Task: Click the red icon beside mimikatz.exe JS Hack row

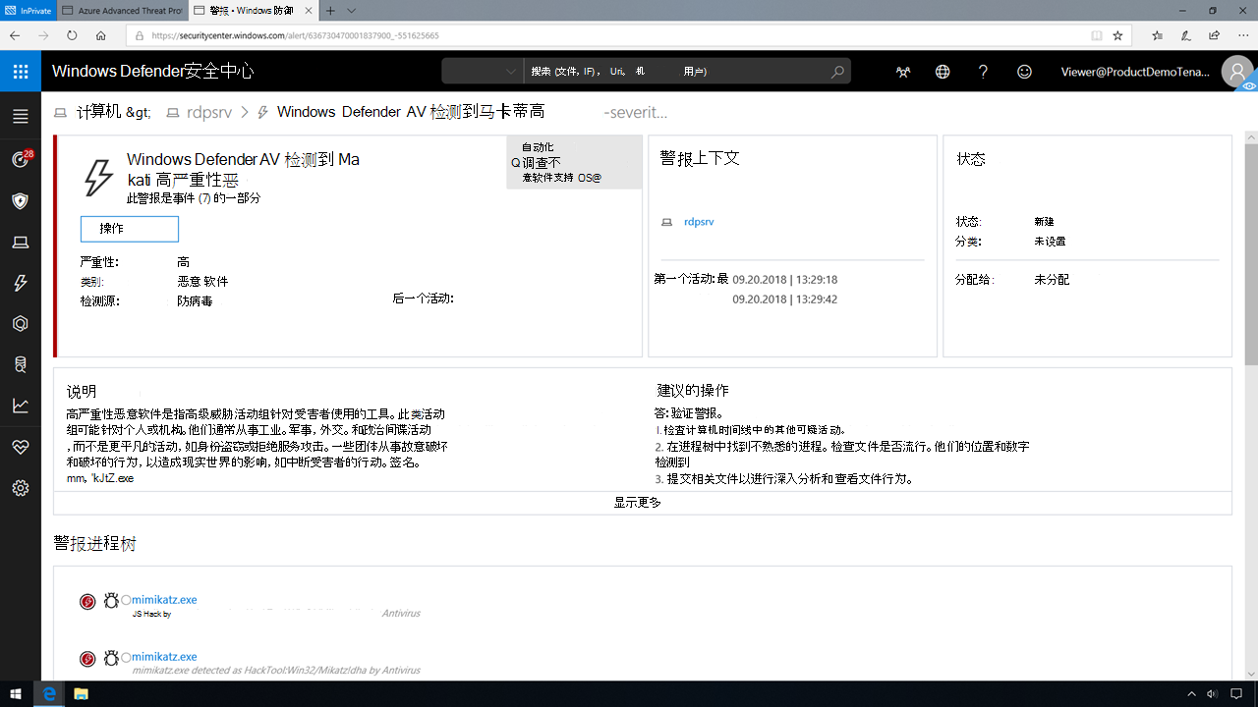Action: coord(87,601)
